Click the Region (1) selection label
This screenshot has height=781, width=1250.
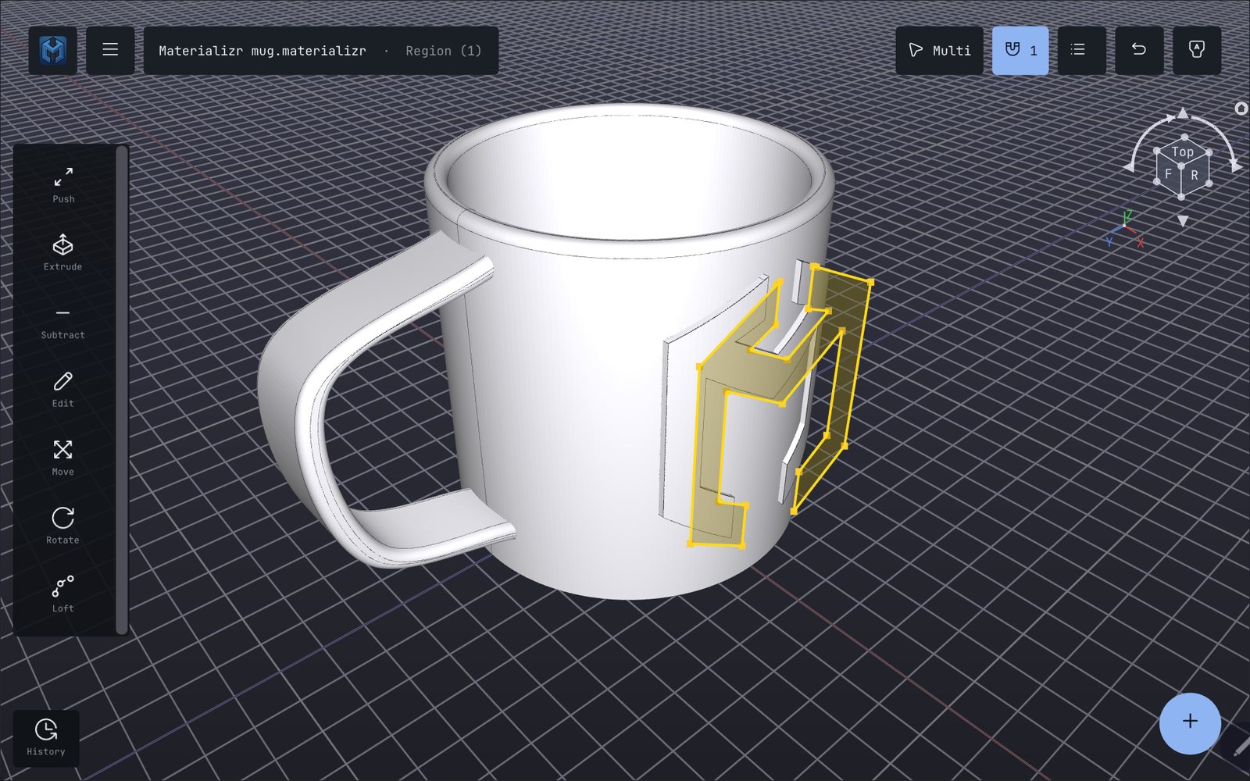pyautogui.click(x=443, y=51)
